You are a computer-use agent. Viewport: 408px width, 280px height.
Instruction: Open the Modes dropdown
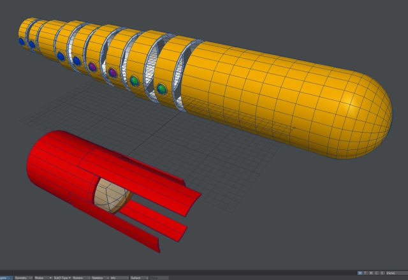(x=41, y=277)
